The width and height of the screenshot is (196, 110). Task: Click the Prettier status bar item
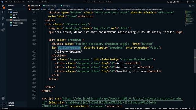click(x=183, y=108)
